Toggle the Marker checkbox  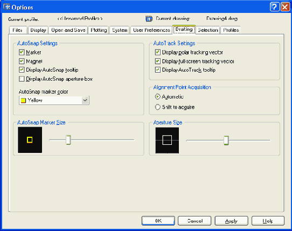pos(22,52)
